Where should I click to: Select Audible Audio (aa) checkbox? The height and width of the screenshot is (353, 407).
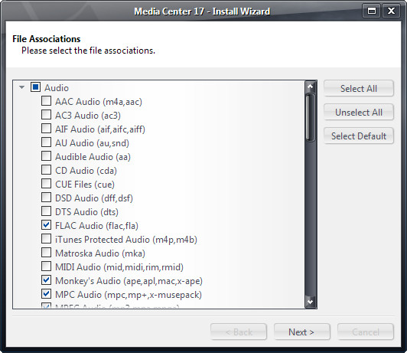click(46, 156)
